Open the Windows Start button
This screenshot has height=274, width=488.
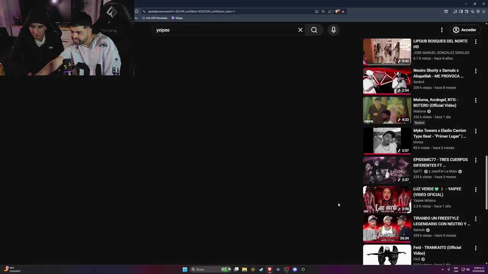pos(185,269)
